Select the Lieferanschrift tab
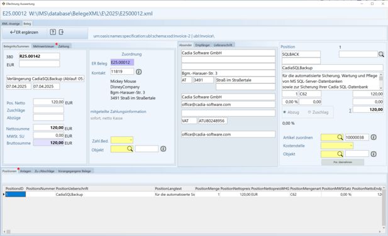Screen dimensions: 388x236 pyautogui.click(x=223, y=45)
